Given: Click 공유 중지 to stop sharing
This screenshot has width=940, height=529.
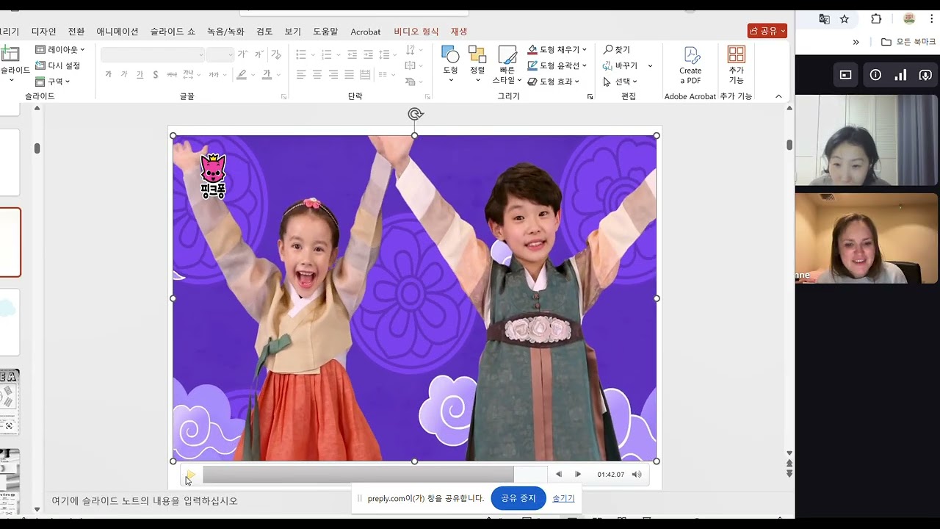Looking at the screenshot, I should coord(518,498).
